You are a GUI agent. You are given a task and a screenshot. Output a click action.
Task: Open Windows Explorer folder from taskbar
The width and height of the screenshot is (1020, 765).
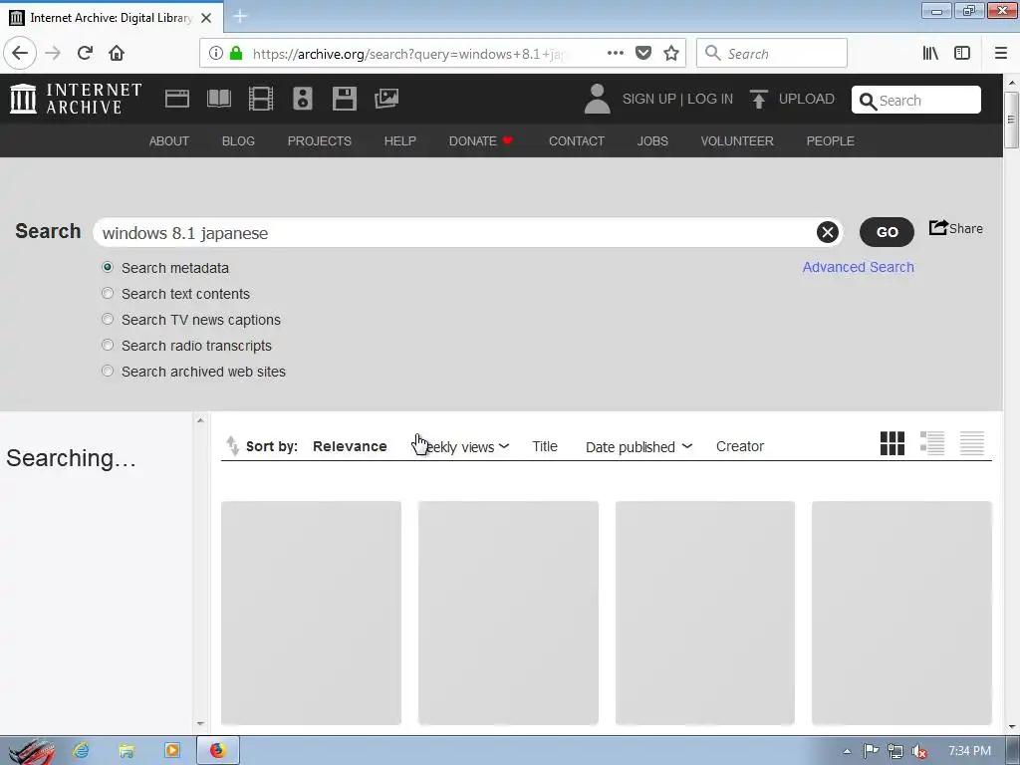pos(127,751)
